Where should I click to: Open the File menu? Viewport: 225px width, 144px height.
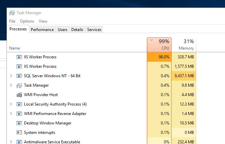click(12, 21)
